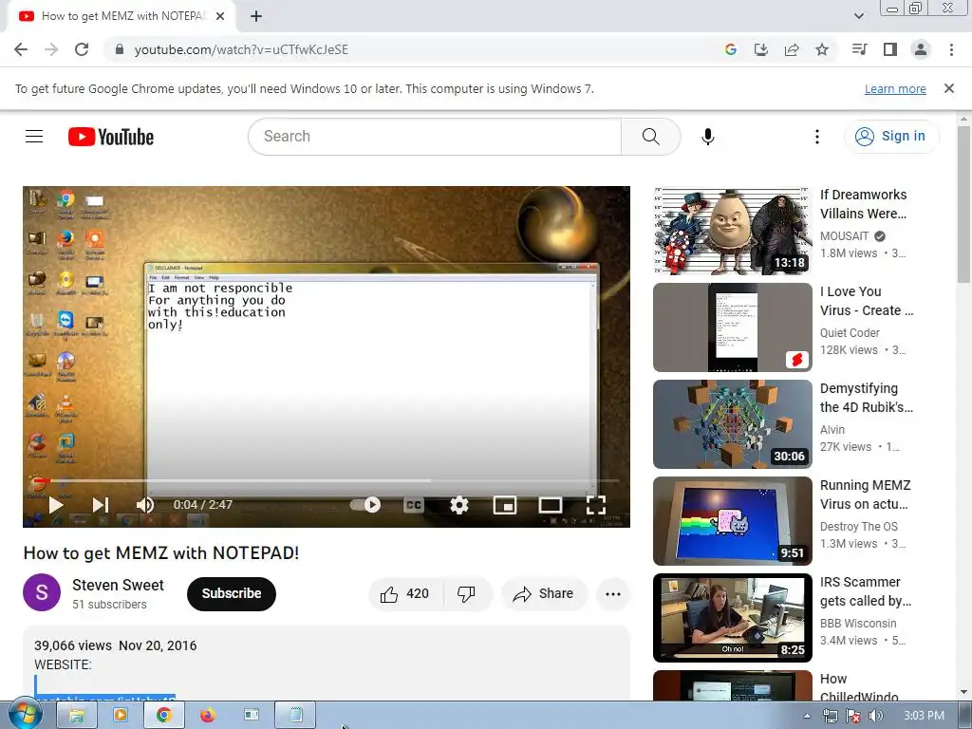
Task: Open the Google icon in address bar
Action: point(731,49)
